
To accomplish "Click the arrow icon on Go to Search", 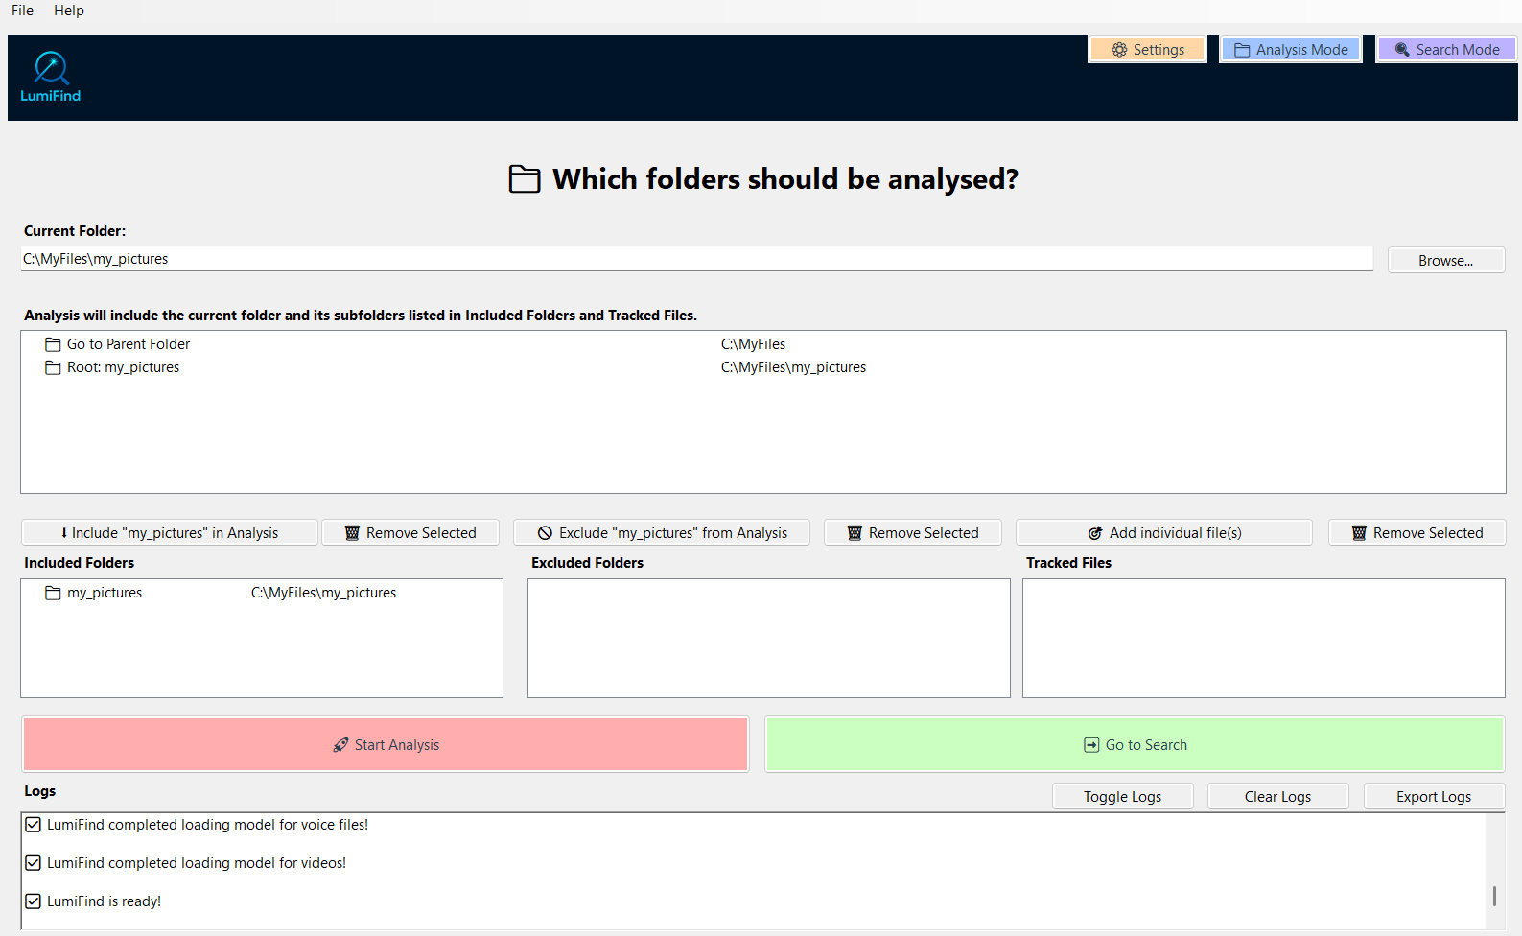I will [x=1091, y=745].
